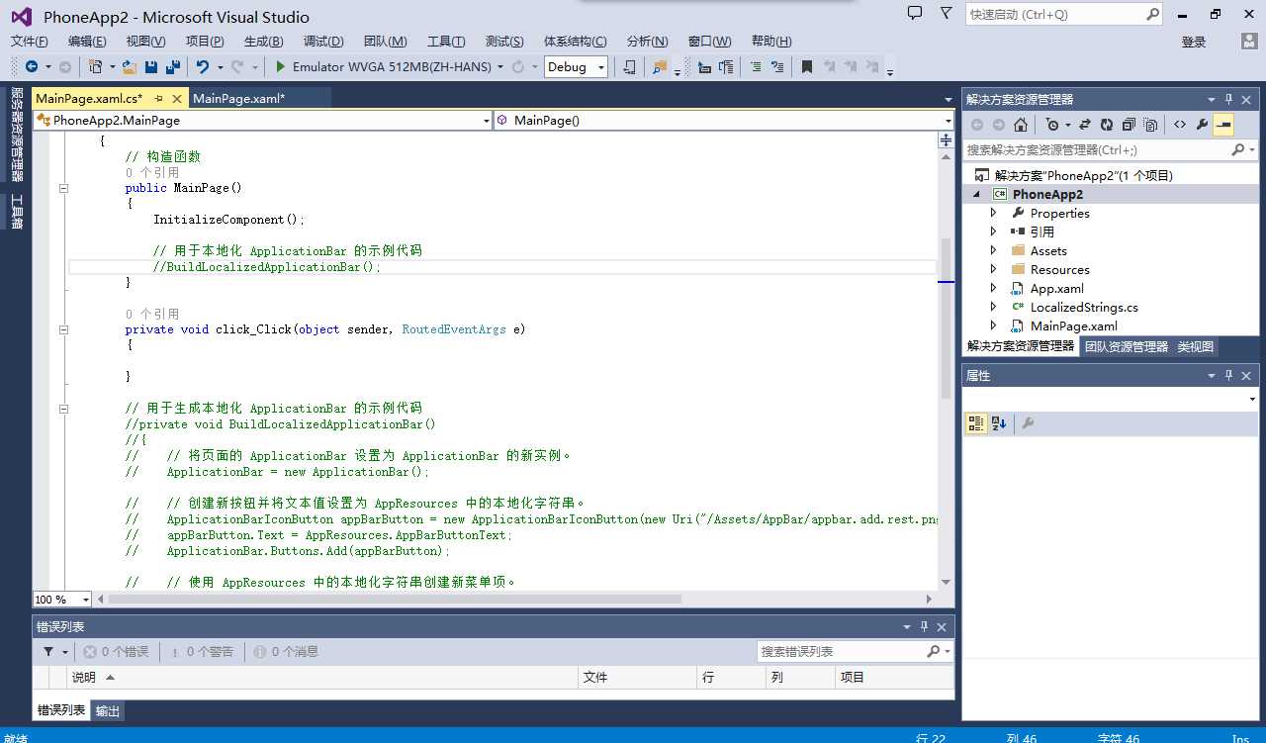Image resolution: width=1266 pixels, height=743 pixels.
Task: Click the Find in Files toolbar icon
Action: 660,66
